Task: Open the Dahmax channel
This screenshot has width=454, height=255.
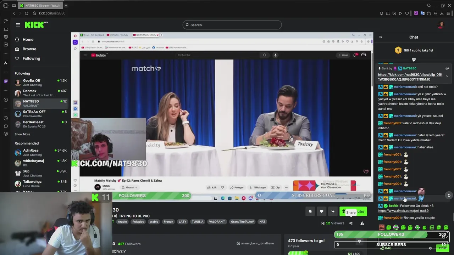Action: tap(40, 93)
